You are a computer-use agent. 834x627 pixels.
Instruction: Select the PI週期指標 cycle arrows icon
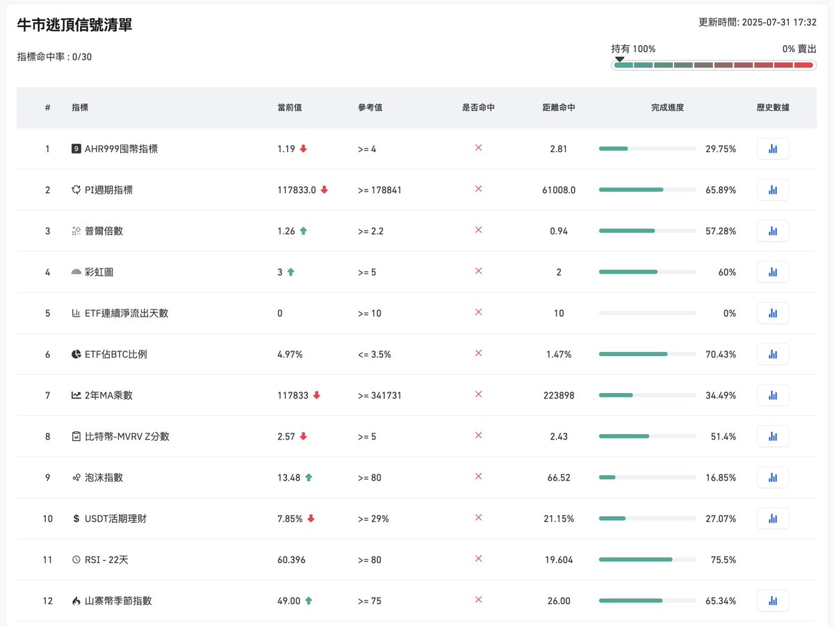76,190
